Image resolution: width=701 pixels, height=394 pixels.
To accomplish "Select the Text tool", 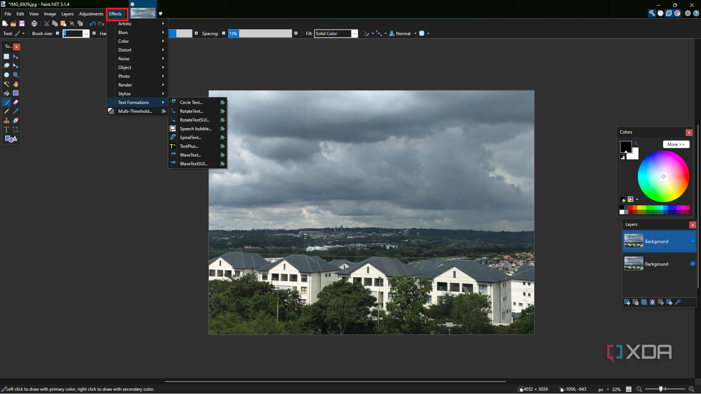I will (7, 130).
